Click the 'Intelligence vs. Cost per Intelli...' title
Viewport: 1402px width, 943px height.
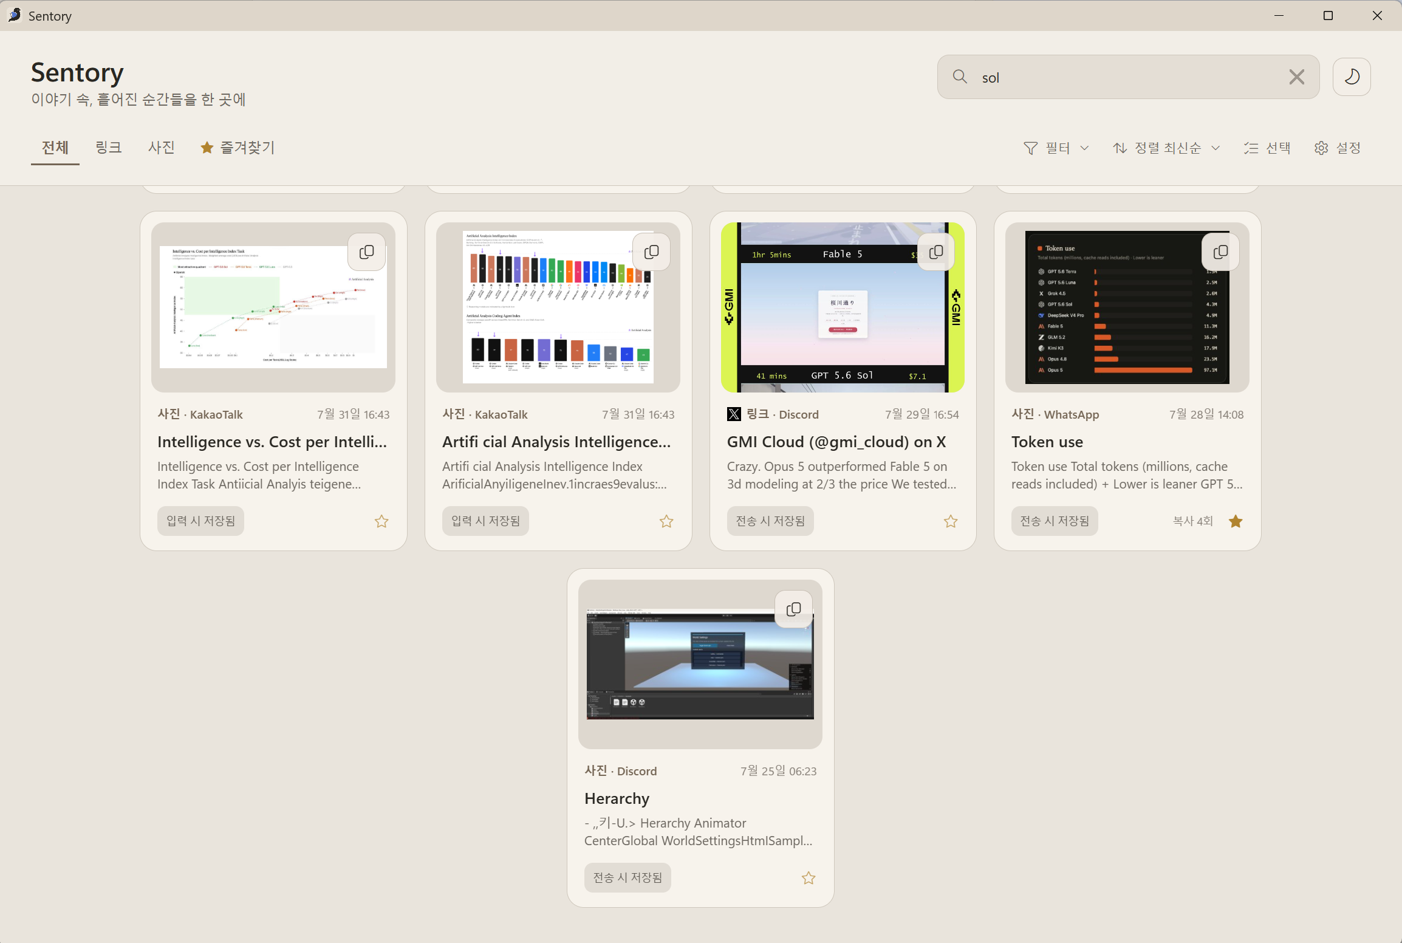(272, 442)
